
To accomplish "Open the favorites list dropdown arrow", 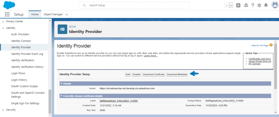I will (x=231, y=5).
